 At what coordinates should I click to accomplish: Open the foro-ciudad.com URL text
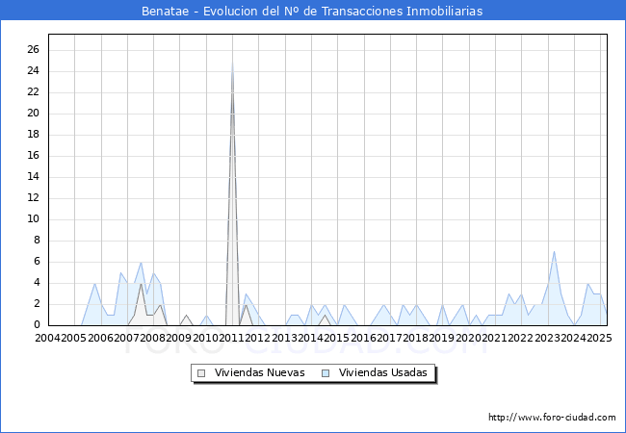(x=552, y=418)
